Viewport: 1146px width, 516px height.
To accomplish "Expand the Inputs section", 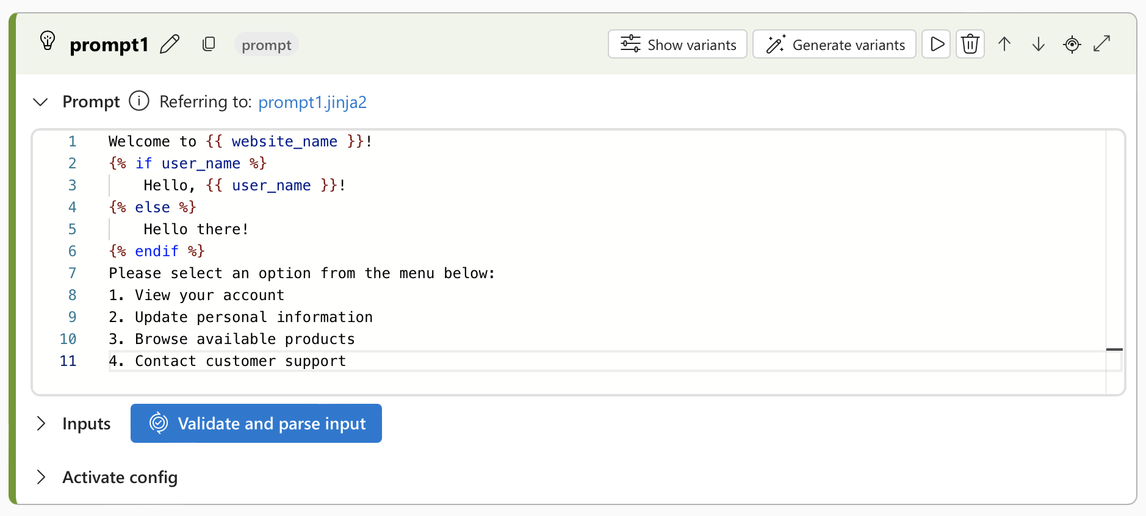I will pos(41,423).
